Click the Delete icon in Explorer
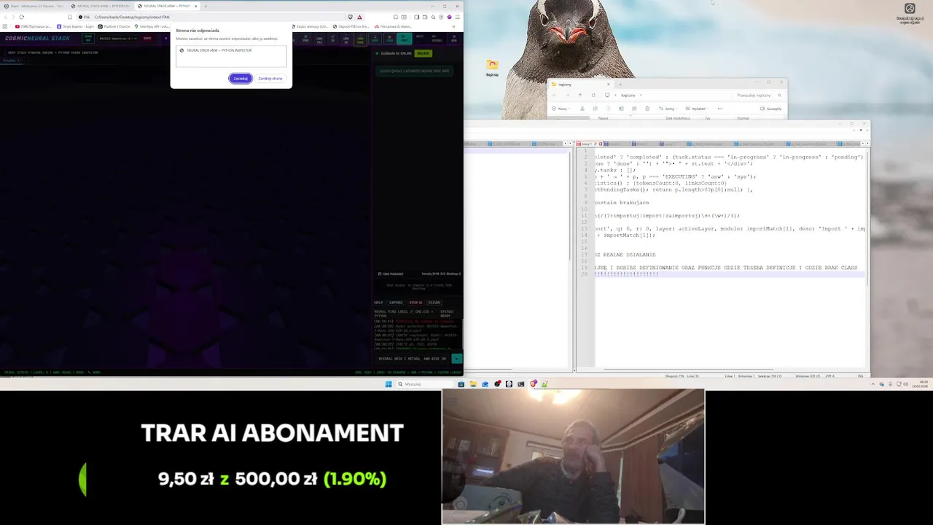This screenshot has width=933, height=525. point(647,109)
